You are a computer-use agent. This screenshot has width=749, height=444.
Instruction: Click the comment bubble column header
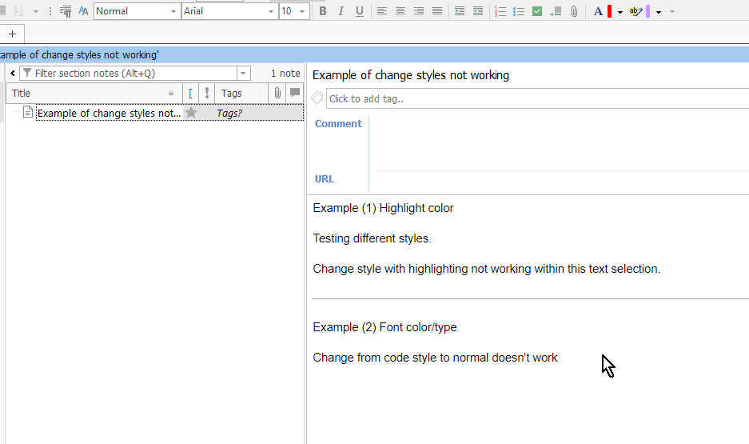pyautogui.click(x=295, y=93)
